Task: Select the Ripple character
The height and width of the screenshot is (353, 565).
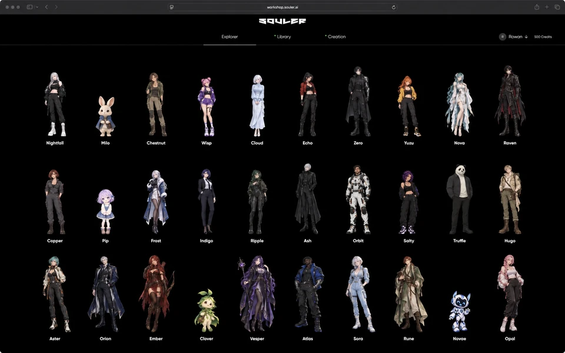Action: (x=257, y=202)
